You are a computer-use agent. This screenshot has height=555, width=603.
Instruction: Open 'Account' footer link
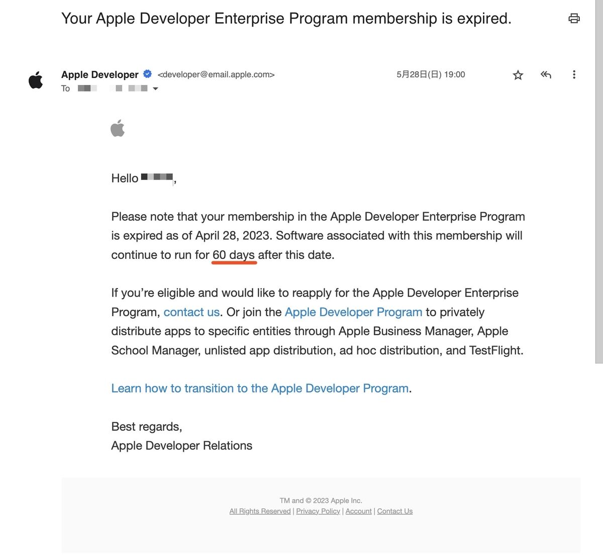pyautogui.click(x=359, y=511)
